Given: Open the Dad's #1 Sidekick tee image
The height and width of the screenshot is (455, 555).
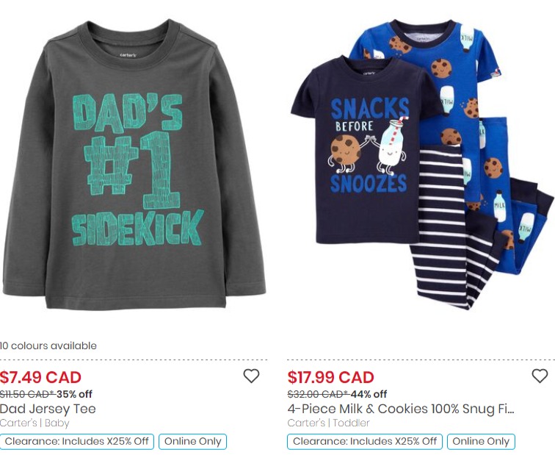Looking at the screenshot, I should click(134, 165).
